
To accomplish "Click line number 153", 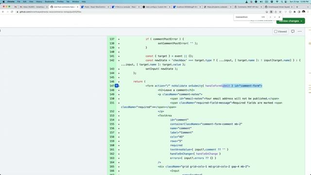I will coord(112,116).
